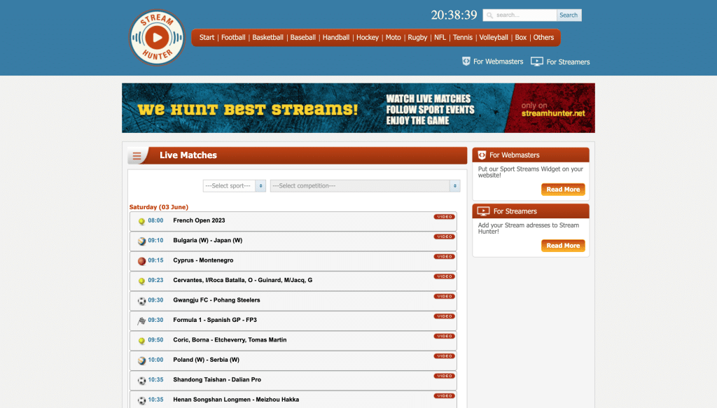The width and height of the screenshot is (717, 408).
Task: Click the volleyball icon beside Bulgaria (W) - Japan (W)
Action: 141,241
